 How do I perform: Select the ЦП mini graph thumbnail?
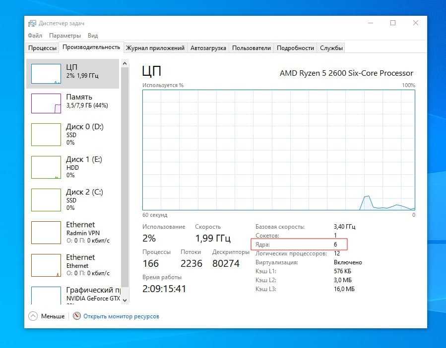tap(46, 74)
